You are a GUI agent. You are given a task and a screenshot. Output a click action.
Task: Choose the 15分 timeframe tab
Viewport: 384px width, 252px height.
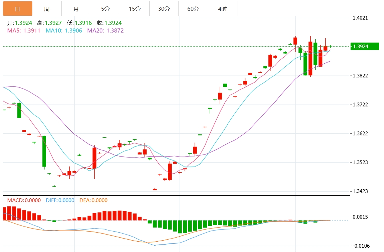[135, 9]
